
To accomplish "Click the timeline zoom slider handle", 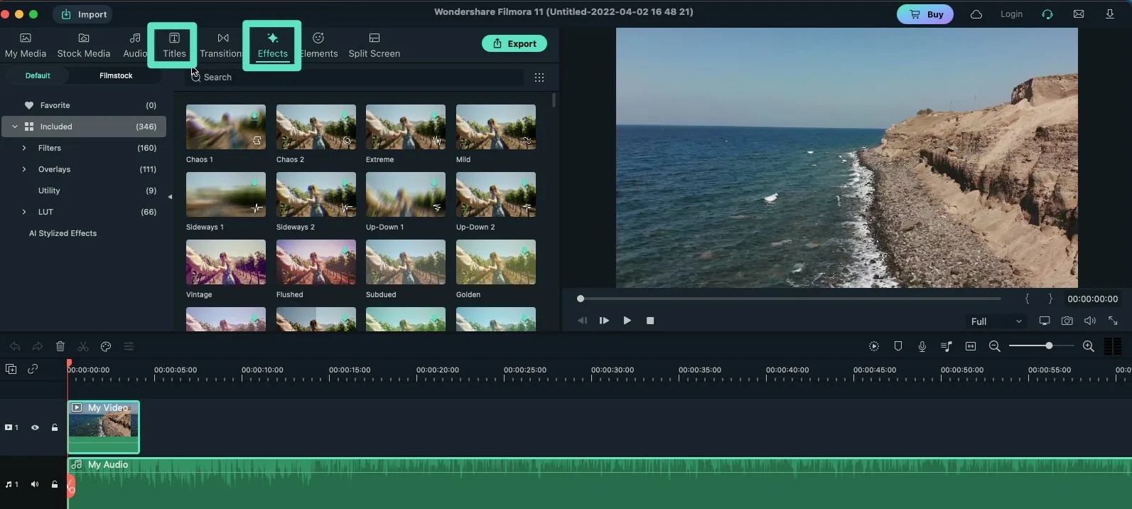I will click(x=1049, y=345).
